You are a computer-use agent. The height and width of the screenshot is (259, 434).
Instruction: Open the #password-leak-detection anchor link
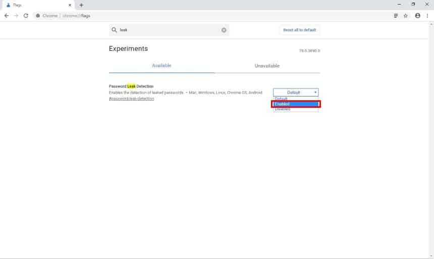tap(132, 99)
